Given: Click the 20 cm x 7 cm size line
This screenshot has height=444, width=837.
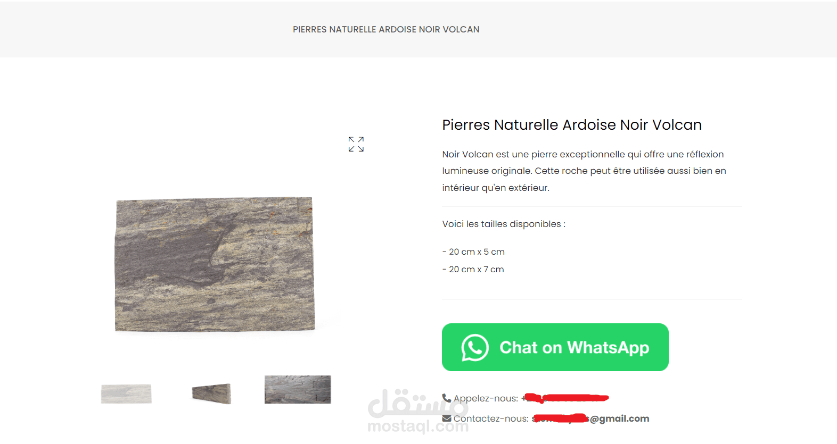Looking at the screenshot, I should [473, 269].
